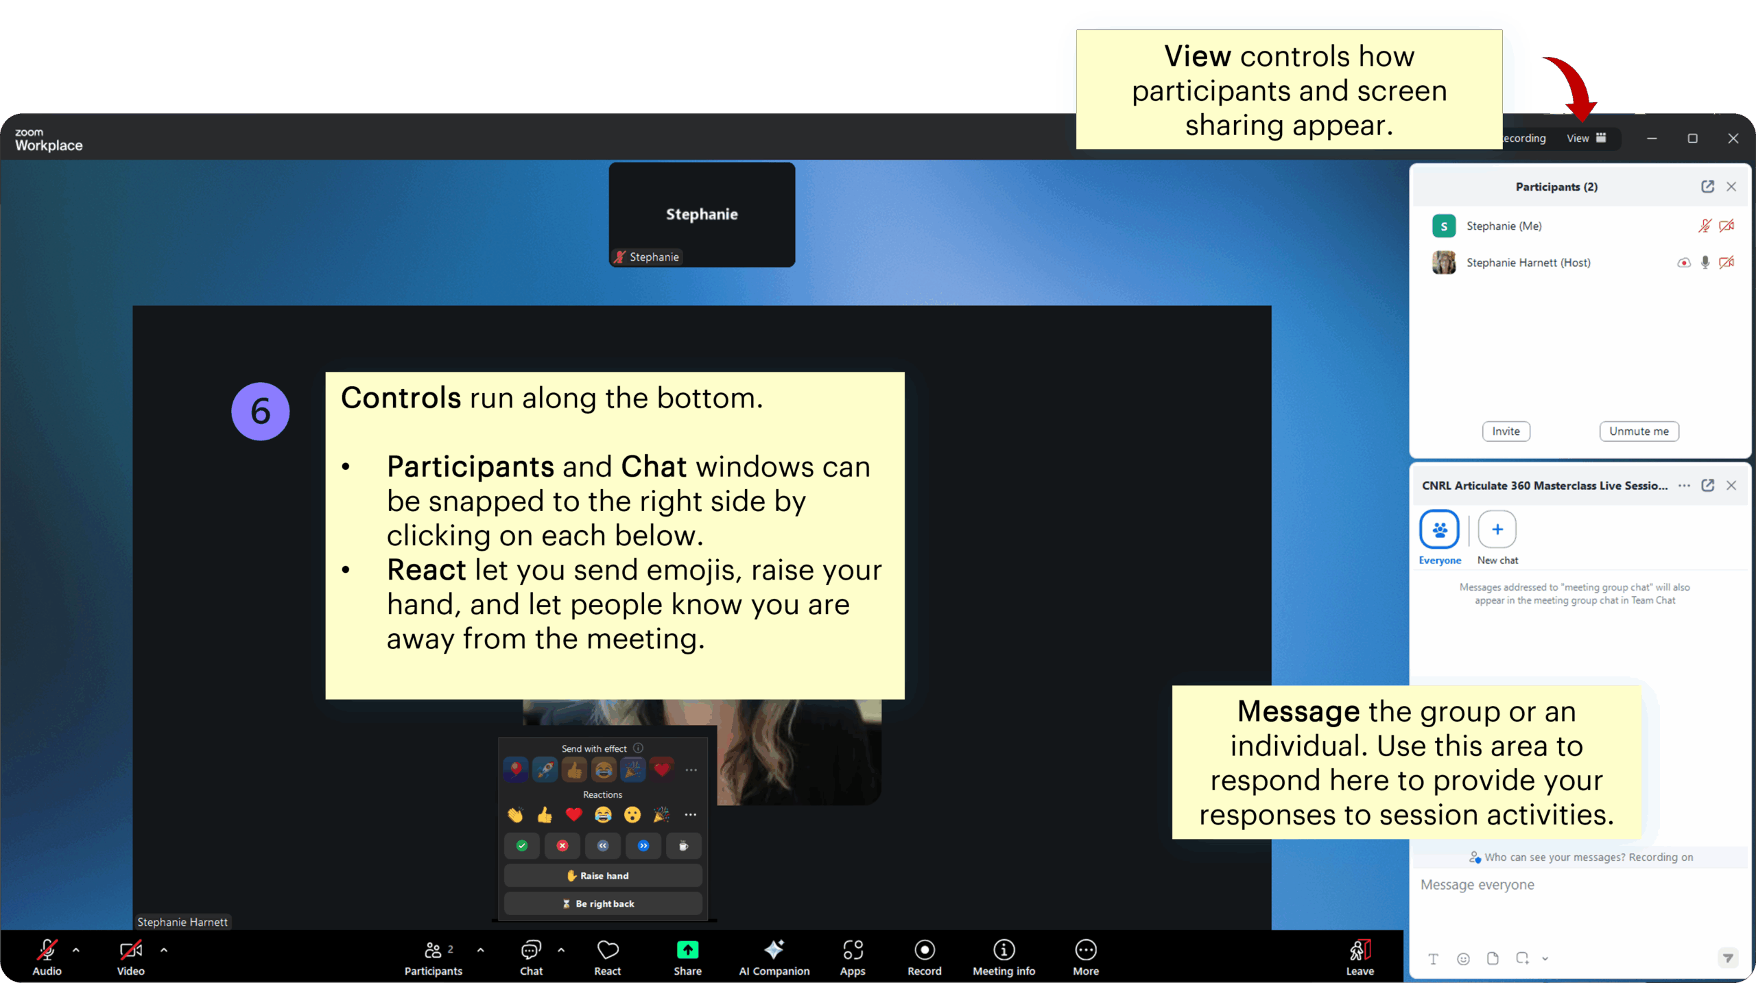Expand the arrow next to Participants
The width and height of the screenshot is (1756, 983).
pyautogui.click(x=480, y=951)
